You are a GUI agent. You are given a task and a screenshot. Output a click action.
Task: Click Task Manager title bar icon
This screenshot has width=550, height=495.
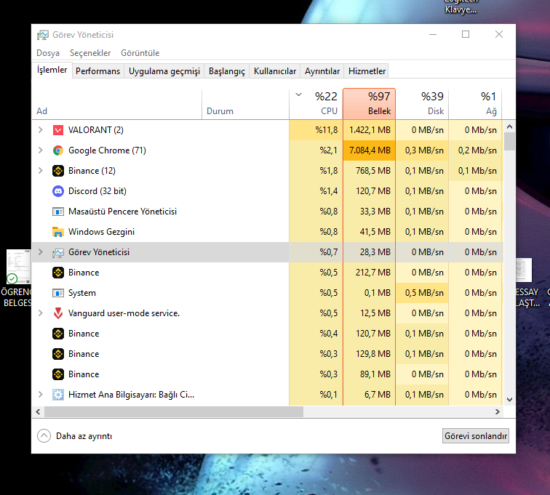tap(43, 35)
